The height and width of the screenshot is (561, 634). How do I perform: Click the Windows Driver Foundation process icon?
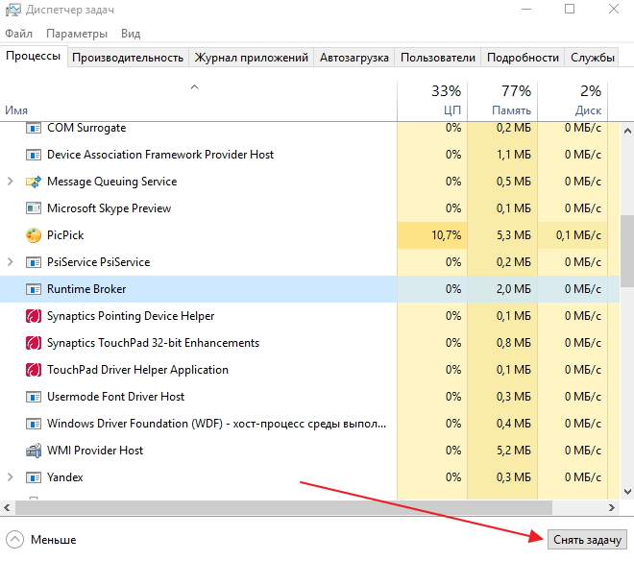[34, 424]
